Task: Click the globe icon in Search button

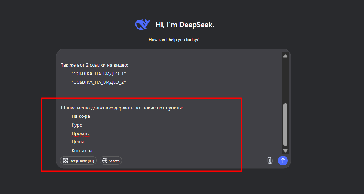Action: coord(105,161)
